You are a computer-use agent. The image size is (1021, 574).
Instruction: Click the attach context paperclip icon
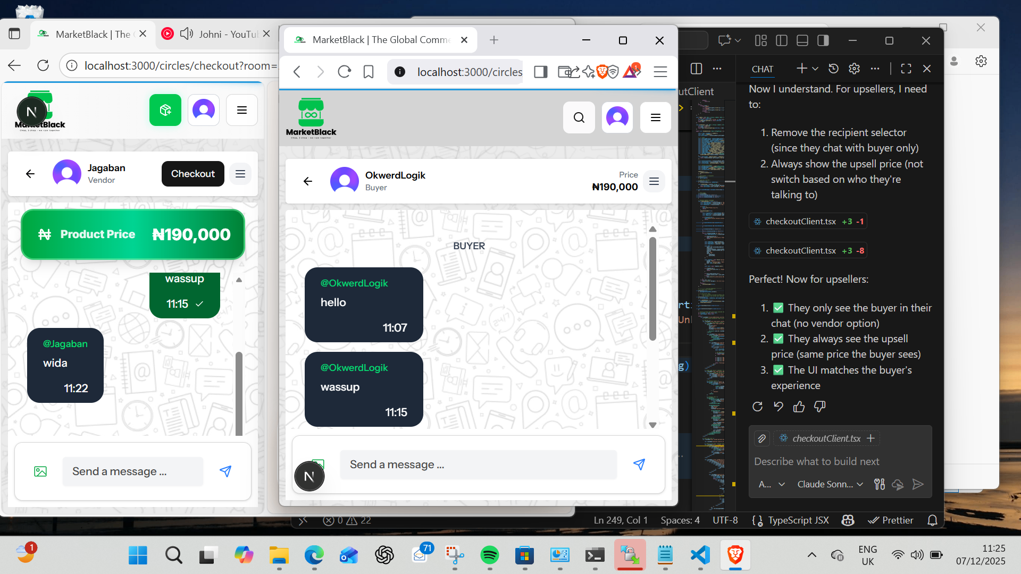(x=761, y=438)
